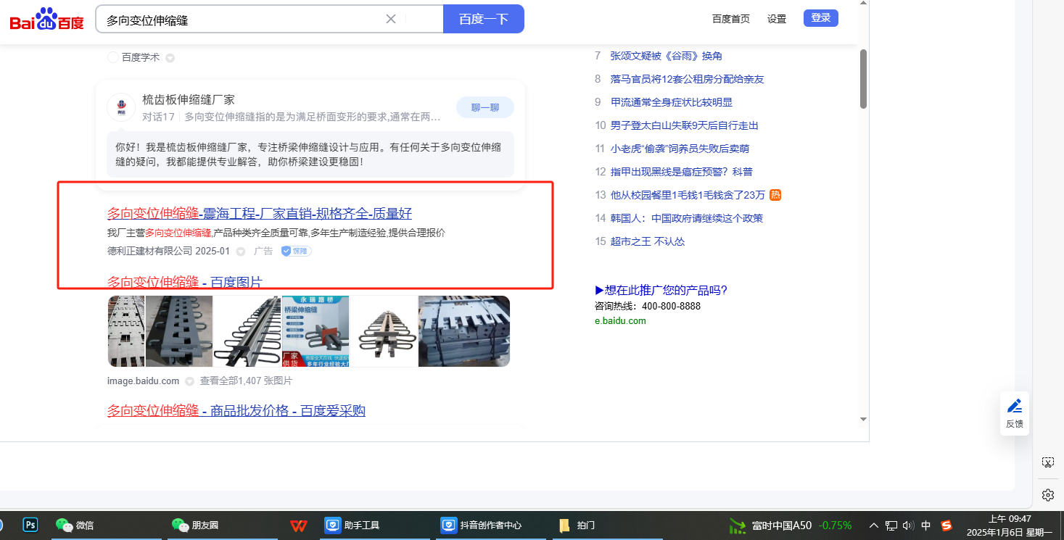Click the e.baidu.com link

[620, 320]
